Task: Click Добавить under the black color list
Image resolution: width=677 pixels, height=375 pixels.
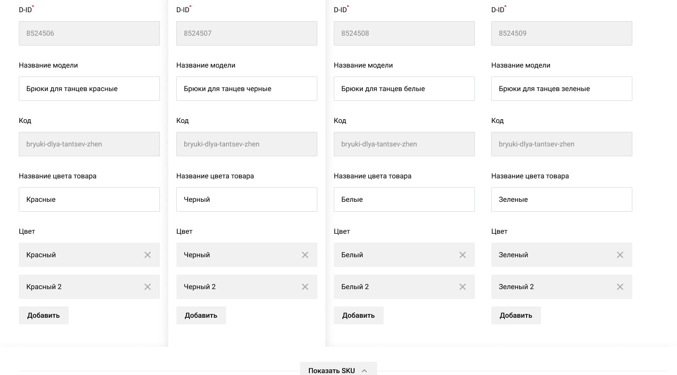Action: (x=201, y=315)
